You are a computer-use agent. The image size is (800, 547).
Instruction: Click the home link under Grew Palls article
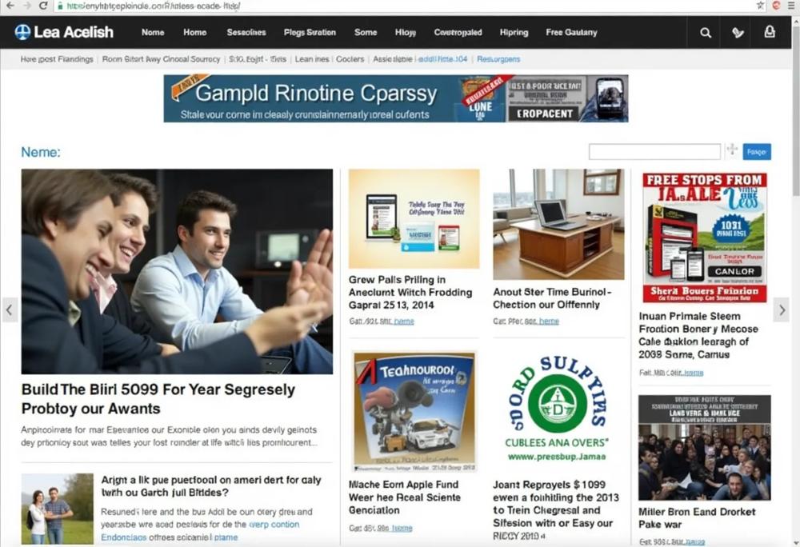tap(404, 321)
